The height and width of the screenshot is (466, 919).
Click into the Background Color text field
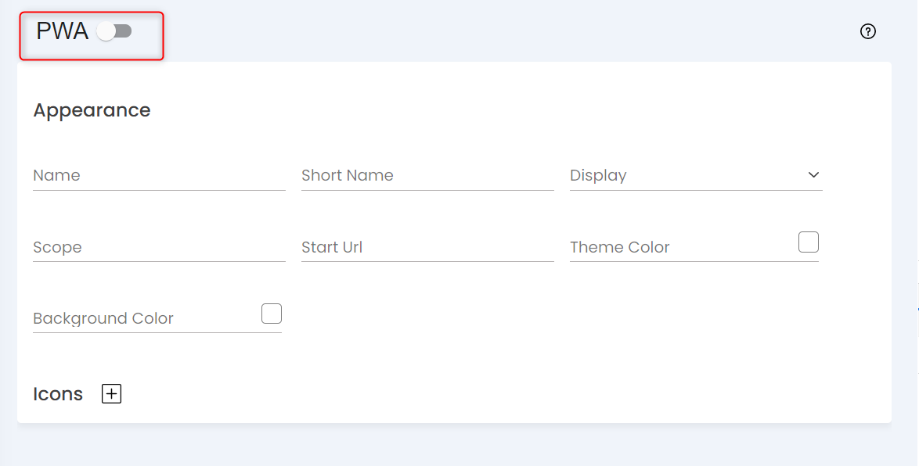click(145, 318)
